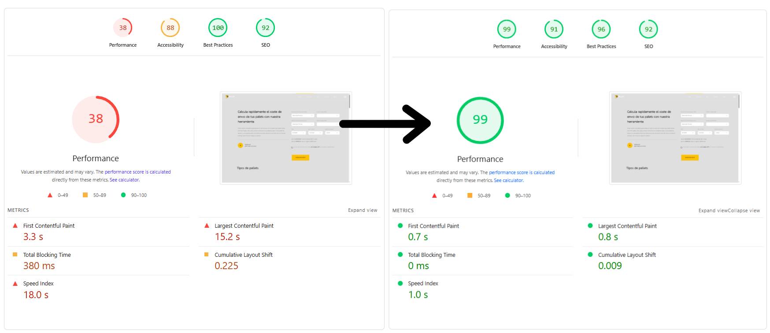The image size is (770, 333).
Task: Open the Best Practices gauge showing 96
Action: click(601, 29)
